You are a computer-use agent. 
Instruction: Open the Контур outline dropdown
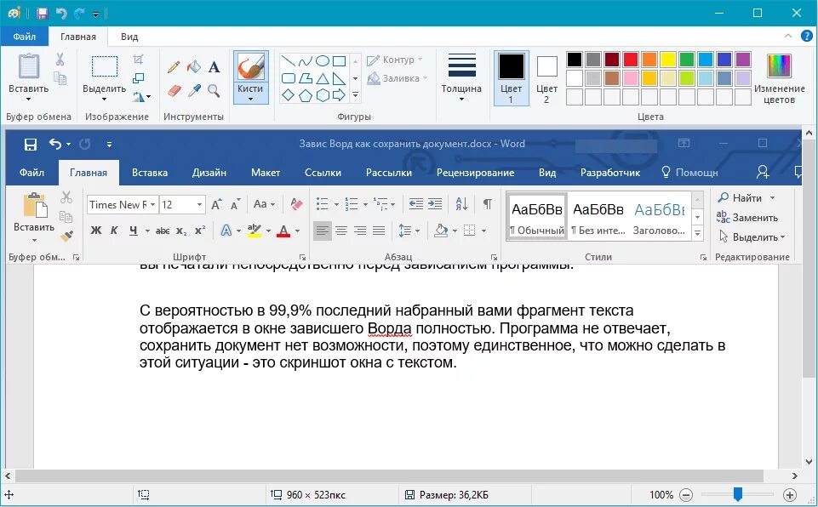[x=395, y=60]
